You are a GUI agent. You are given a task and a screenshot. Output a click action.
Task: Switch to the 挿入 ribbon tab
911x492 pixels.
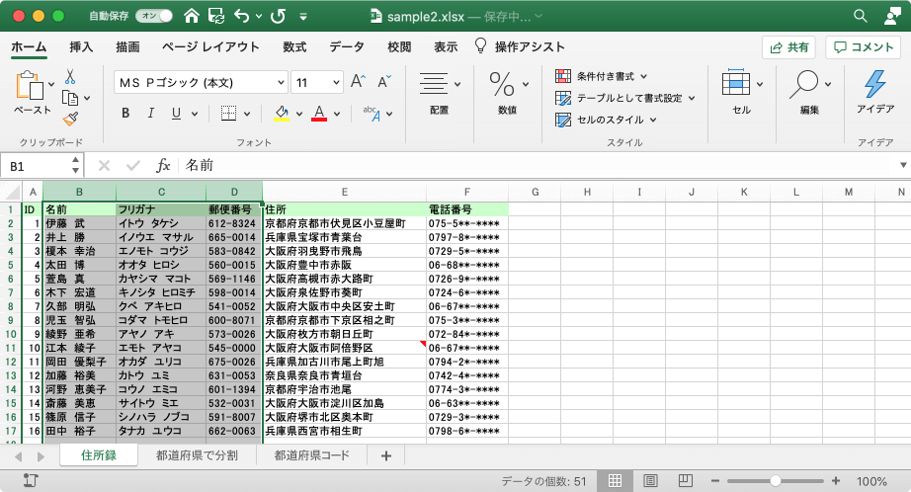click(81, 47)
